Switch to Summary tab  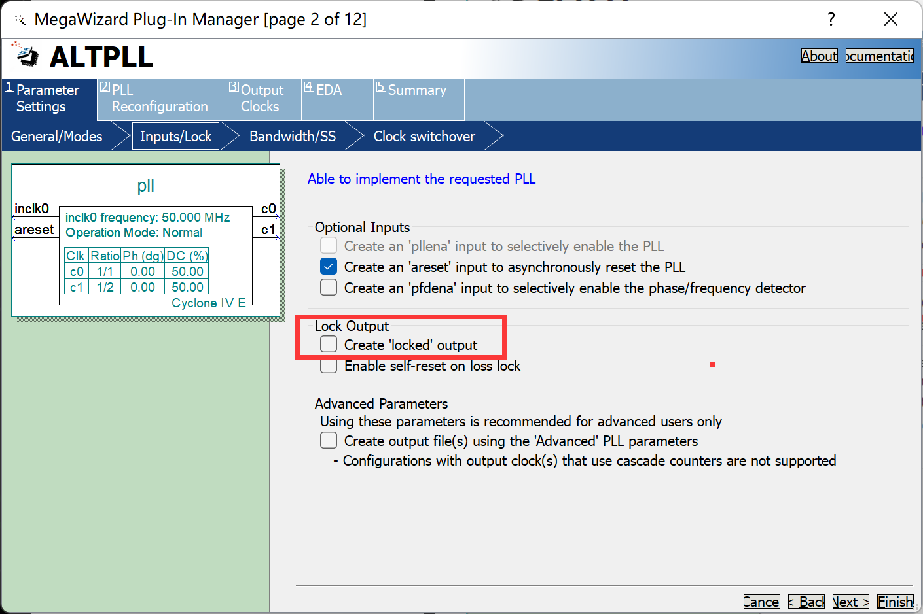(x=419, y=99)
